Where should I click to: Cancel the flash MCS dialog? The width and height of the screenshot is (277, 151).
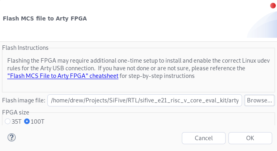pos(204,138)
